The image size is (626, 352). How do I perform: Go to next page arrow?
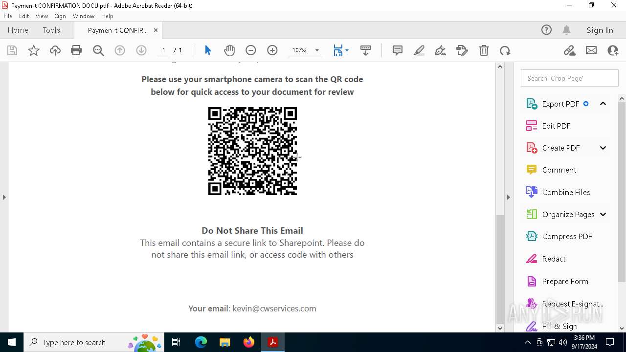point(141,50)
